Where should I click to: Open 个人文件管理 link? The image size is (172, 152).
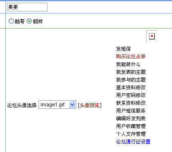tap(131, 134)
